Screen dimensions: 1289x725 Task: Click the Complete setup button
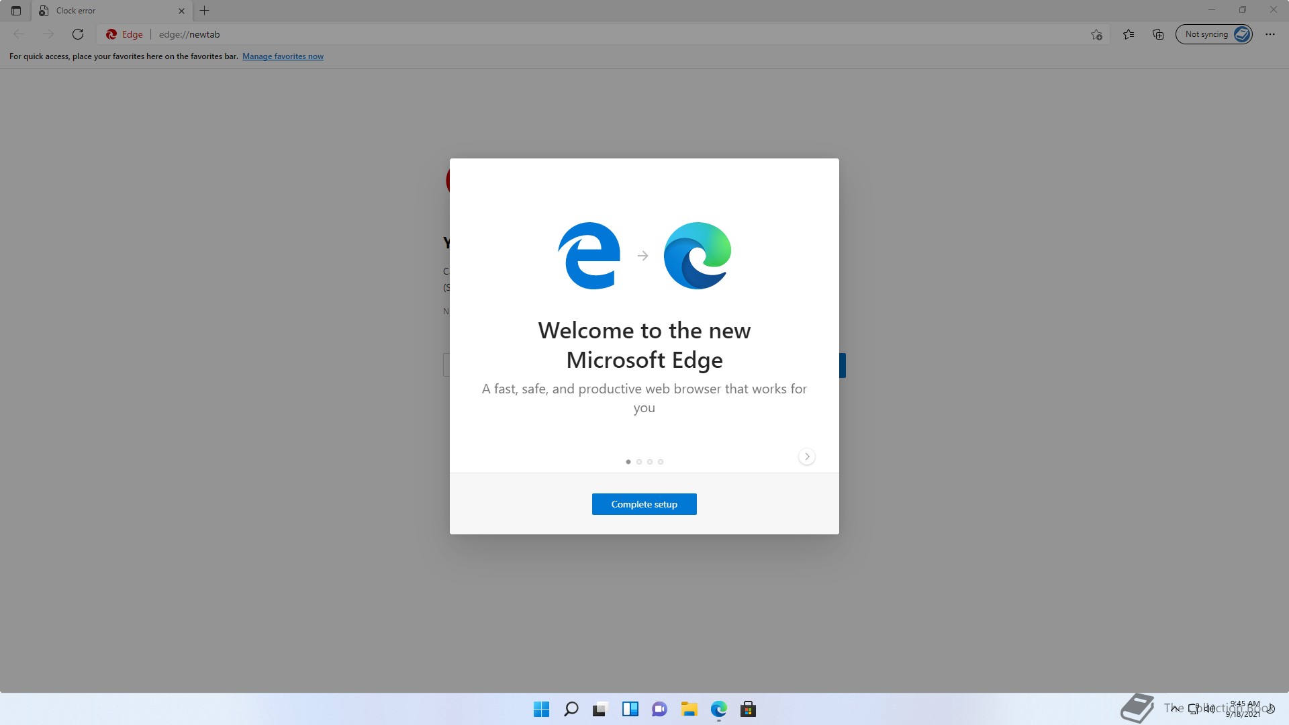(644, 504)
